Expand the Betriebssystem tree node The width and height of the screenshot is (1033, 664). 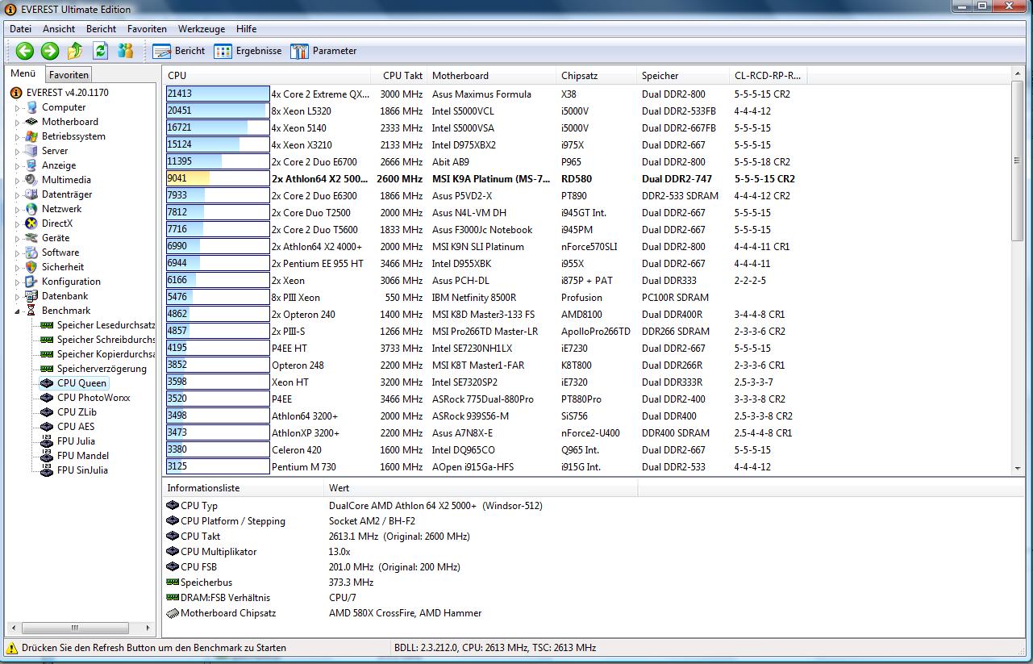[17, 137]
